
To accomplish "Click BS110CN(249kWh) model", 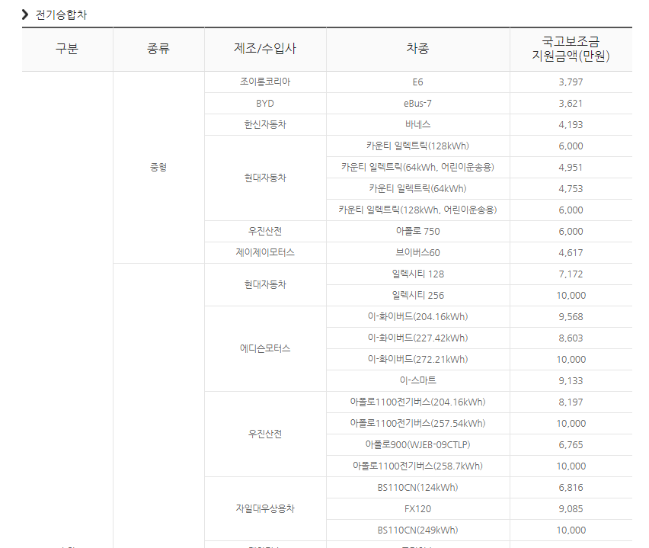I will [417, 530].
